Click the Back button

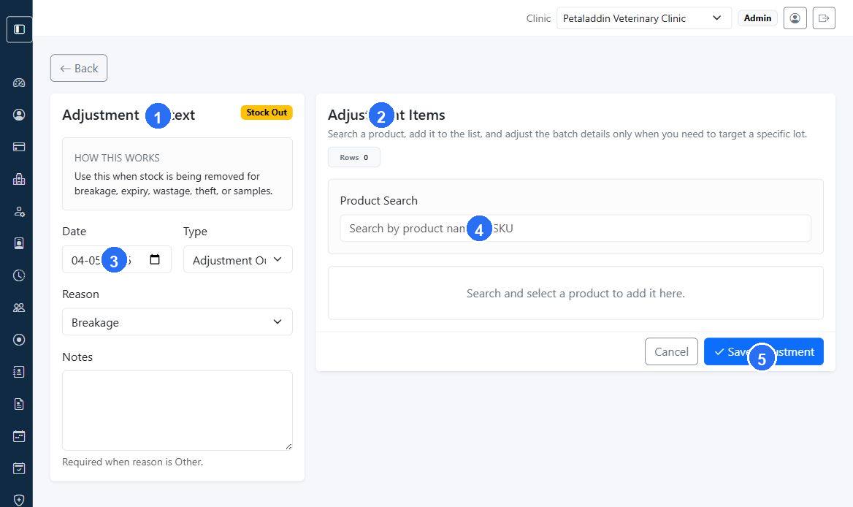[79, 68]
